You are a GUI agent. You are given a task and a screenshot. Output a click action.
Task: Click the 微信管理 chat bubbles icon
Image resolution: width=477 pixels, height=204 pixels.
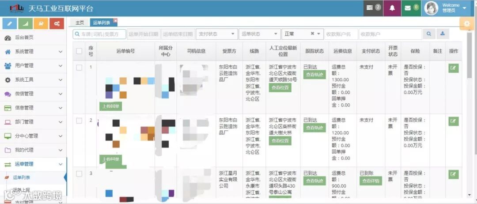pos(8,94)
